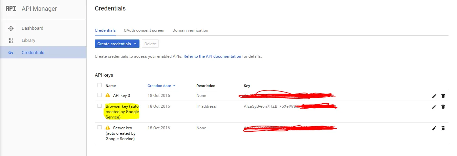Click creation date of Browser key
Image resolution: width=457 pixels, height=156 pixels.
(159, 106)
